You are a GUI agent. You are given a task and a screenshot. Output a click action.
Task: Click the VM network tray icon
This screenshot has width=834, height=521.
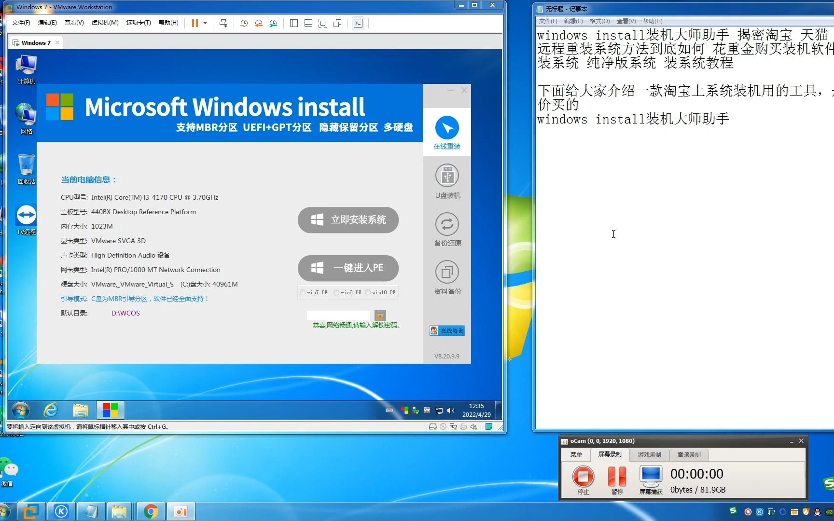pyautogui.click(x=439, y=411)
